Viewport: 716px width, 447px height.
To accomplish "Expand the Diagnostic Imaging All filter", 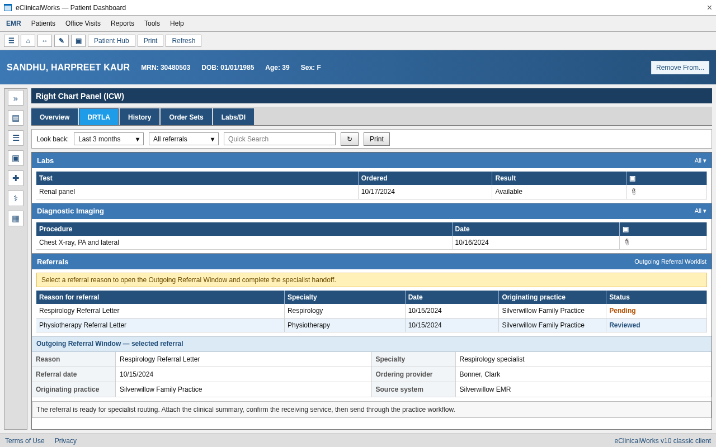I will point(700,211).
